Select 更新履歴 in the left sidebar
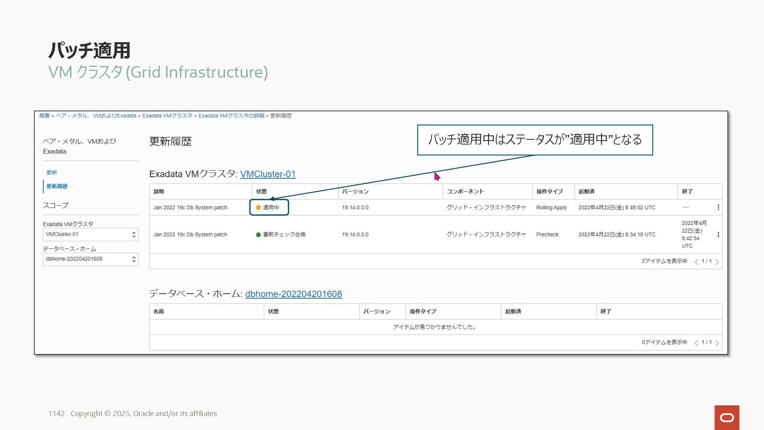This screenshot has width=764, height=430. (57, 186)
